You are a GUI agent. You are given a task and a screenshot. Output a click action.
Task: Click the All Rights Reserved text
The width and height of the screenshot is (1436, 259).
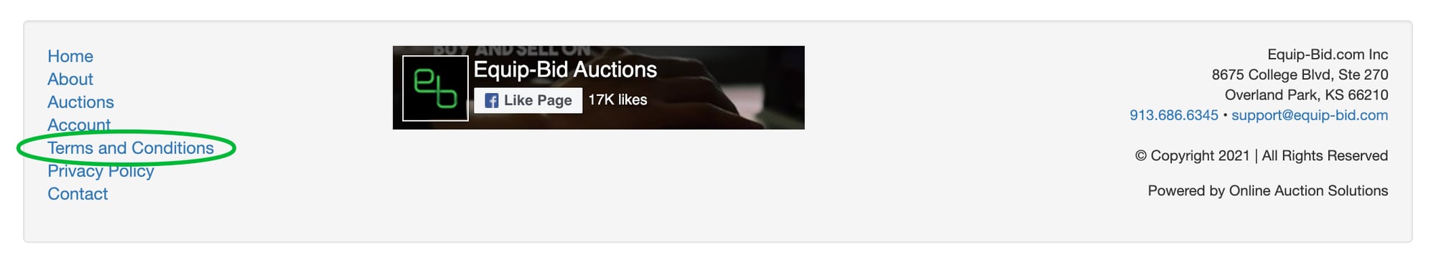pyautogui.click(x=1325, y=156)
